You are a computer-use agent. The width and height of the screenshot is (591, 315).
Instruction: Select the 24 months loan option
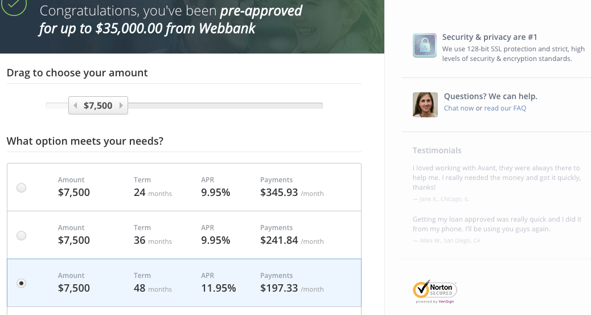(x=21, y=187)
